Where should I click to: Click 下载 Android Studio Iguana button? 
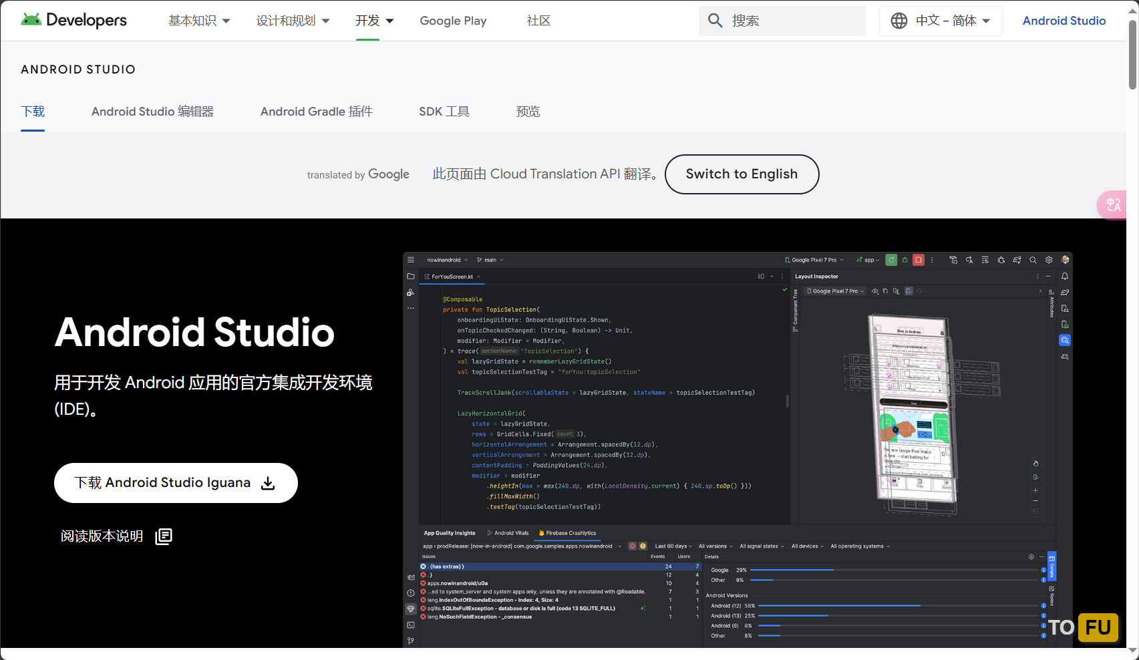click(176, 483)
